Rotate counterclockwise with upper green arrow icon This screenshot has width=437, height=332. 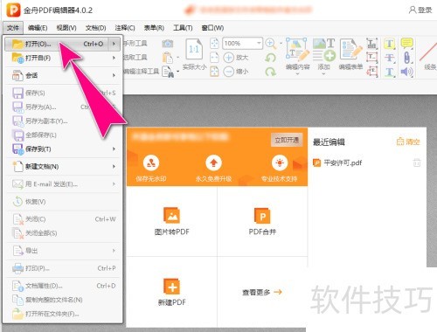(271, 58)
